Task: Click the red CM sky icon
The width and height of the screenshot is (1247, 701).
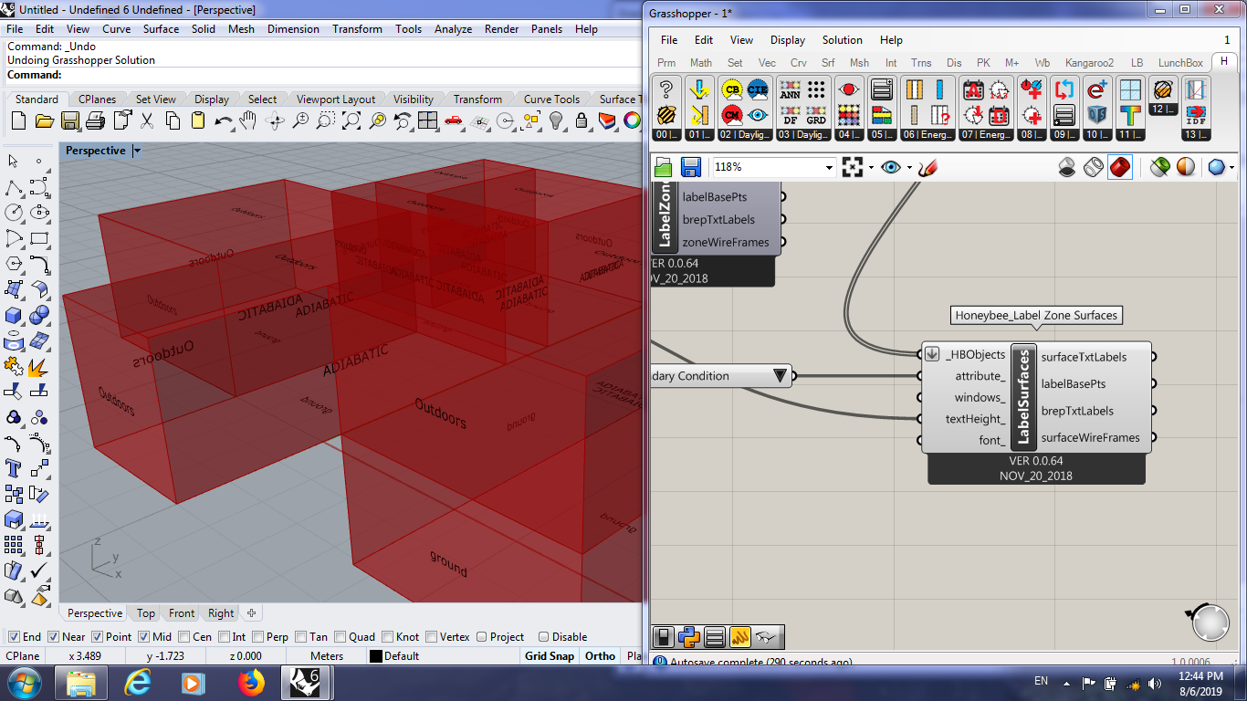Action: pos(731,115)
